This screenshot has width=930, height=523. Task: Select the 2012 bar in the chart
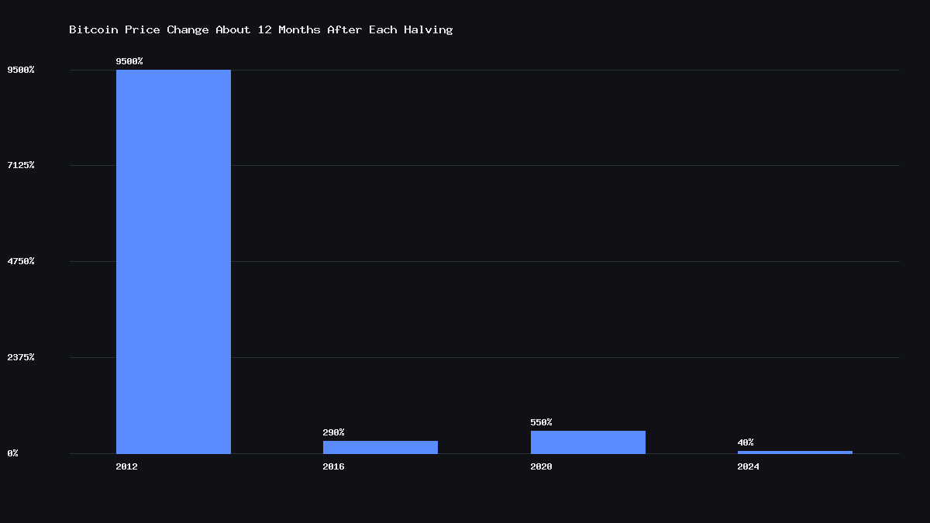click(174, 261)
